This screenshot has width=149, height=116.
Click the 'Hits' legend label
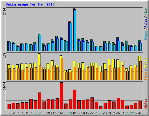pyautogui.click(x=146, y=12)
